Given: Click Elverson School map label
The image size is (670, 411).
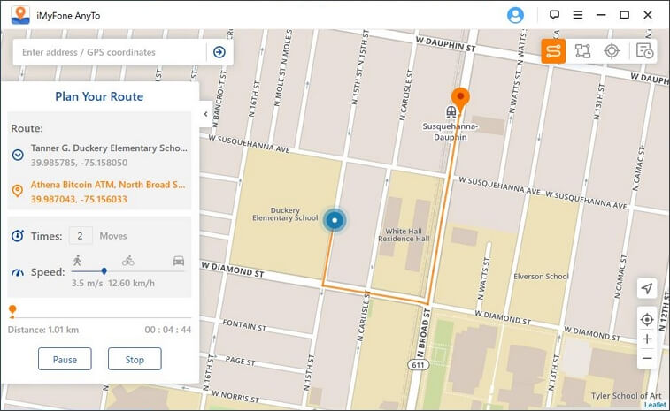Looking at the screenshot, I should click(x=541, y=277).
